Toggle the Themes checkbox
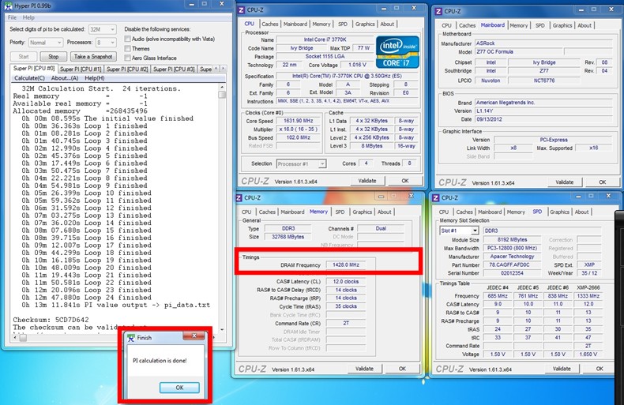 point(128,48)
